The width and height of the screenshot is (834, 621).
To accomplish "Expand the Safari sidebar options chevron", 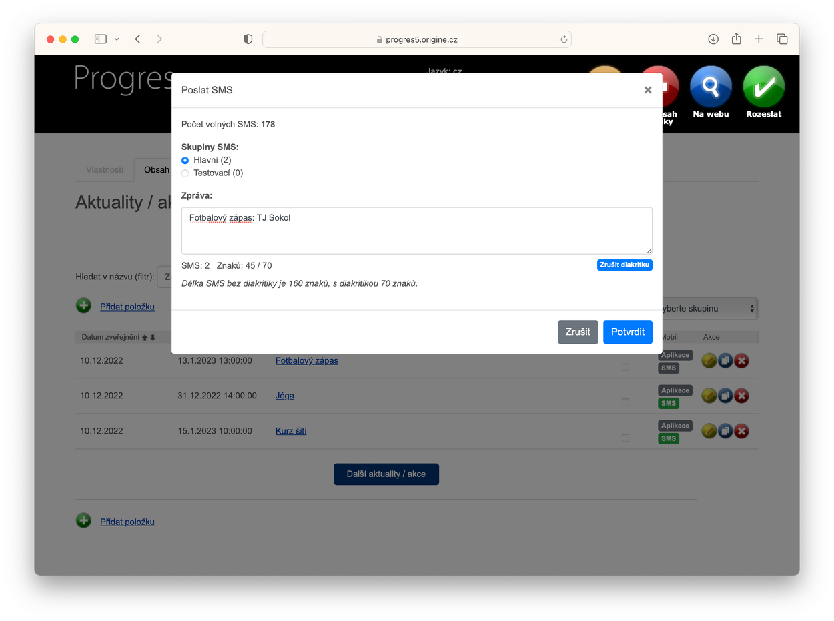I will [117, 39].
